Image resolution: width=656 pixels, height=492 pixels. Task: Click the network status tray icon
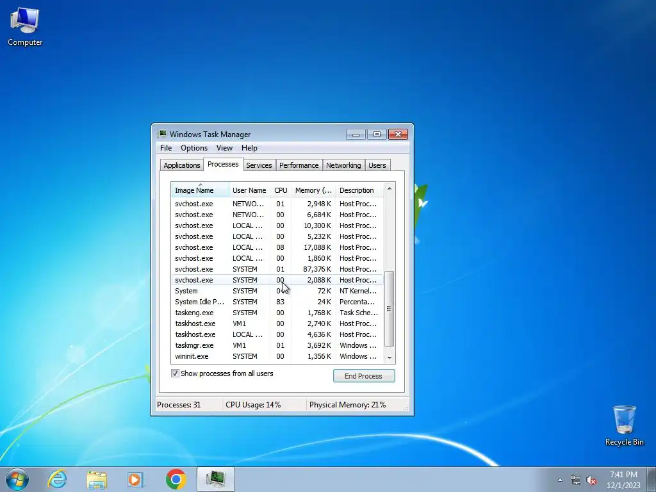[576, 480]
